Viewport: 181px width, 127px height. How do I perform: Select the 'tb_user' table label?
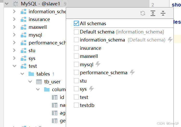53,82
